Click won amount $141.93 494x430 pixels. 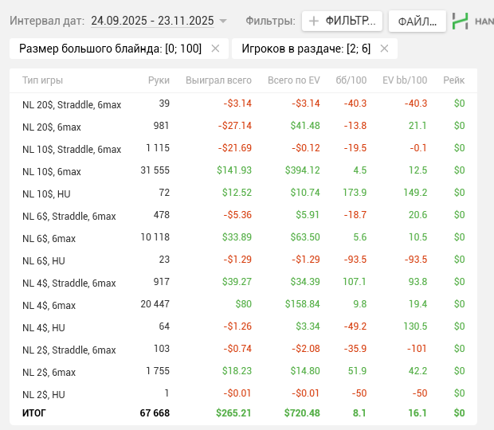pyautogui.click(x=234, y=170)
